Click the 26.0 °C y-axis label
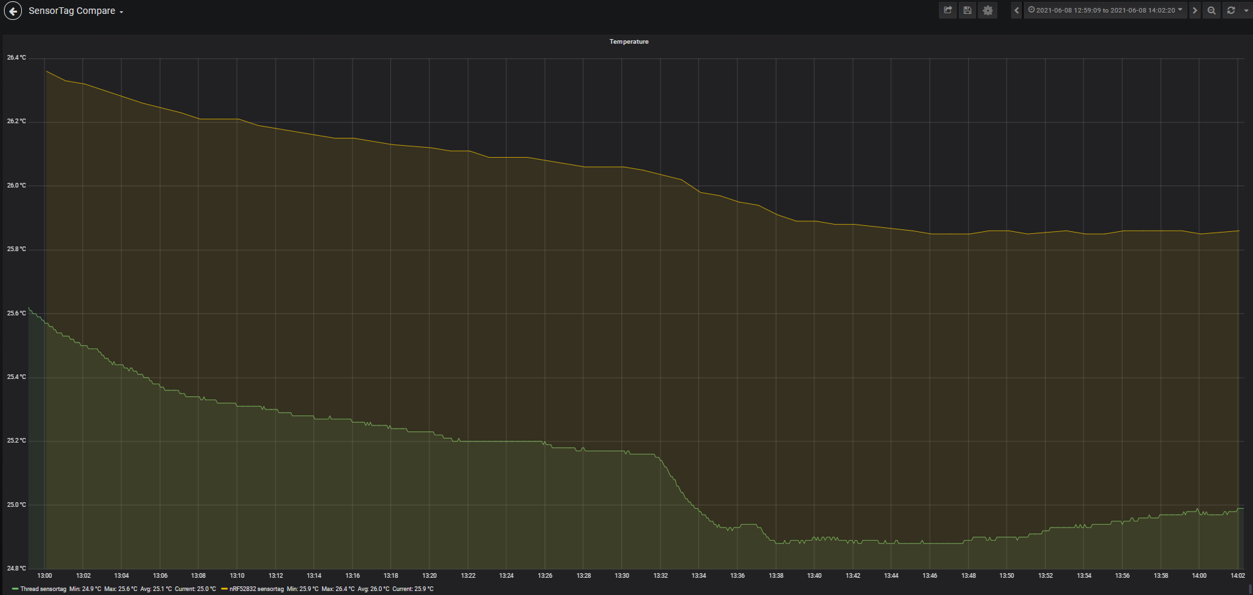 [17, 186]
